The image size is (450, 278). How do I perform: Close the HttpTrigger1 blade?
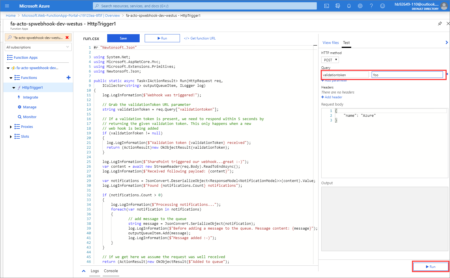coord(448,24)
